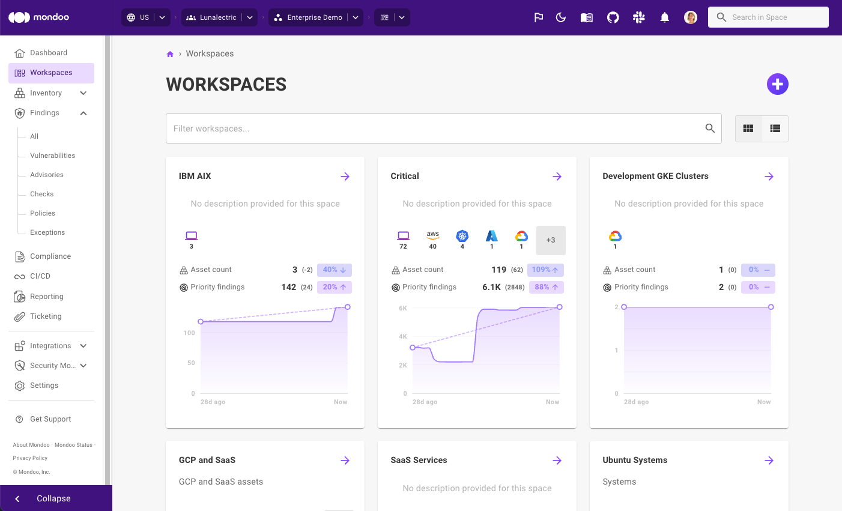Open notifications via the bell icon
842x511 pixels.
pos(664,17)
